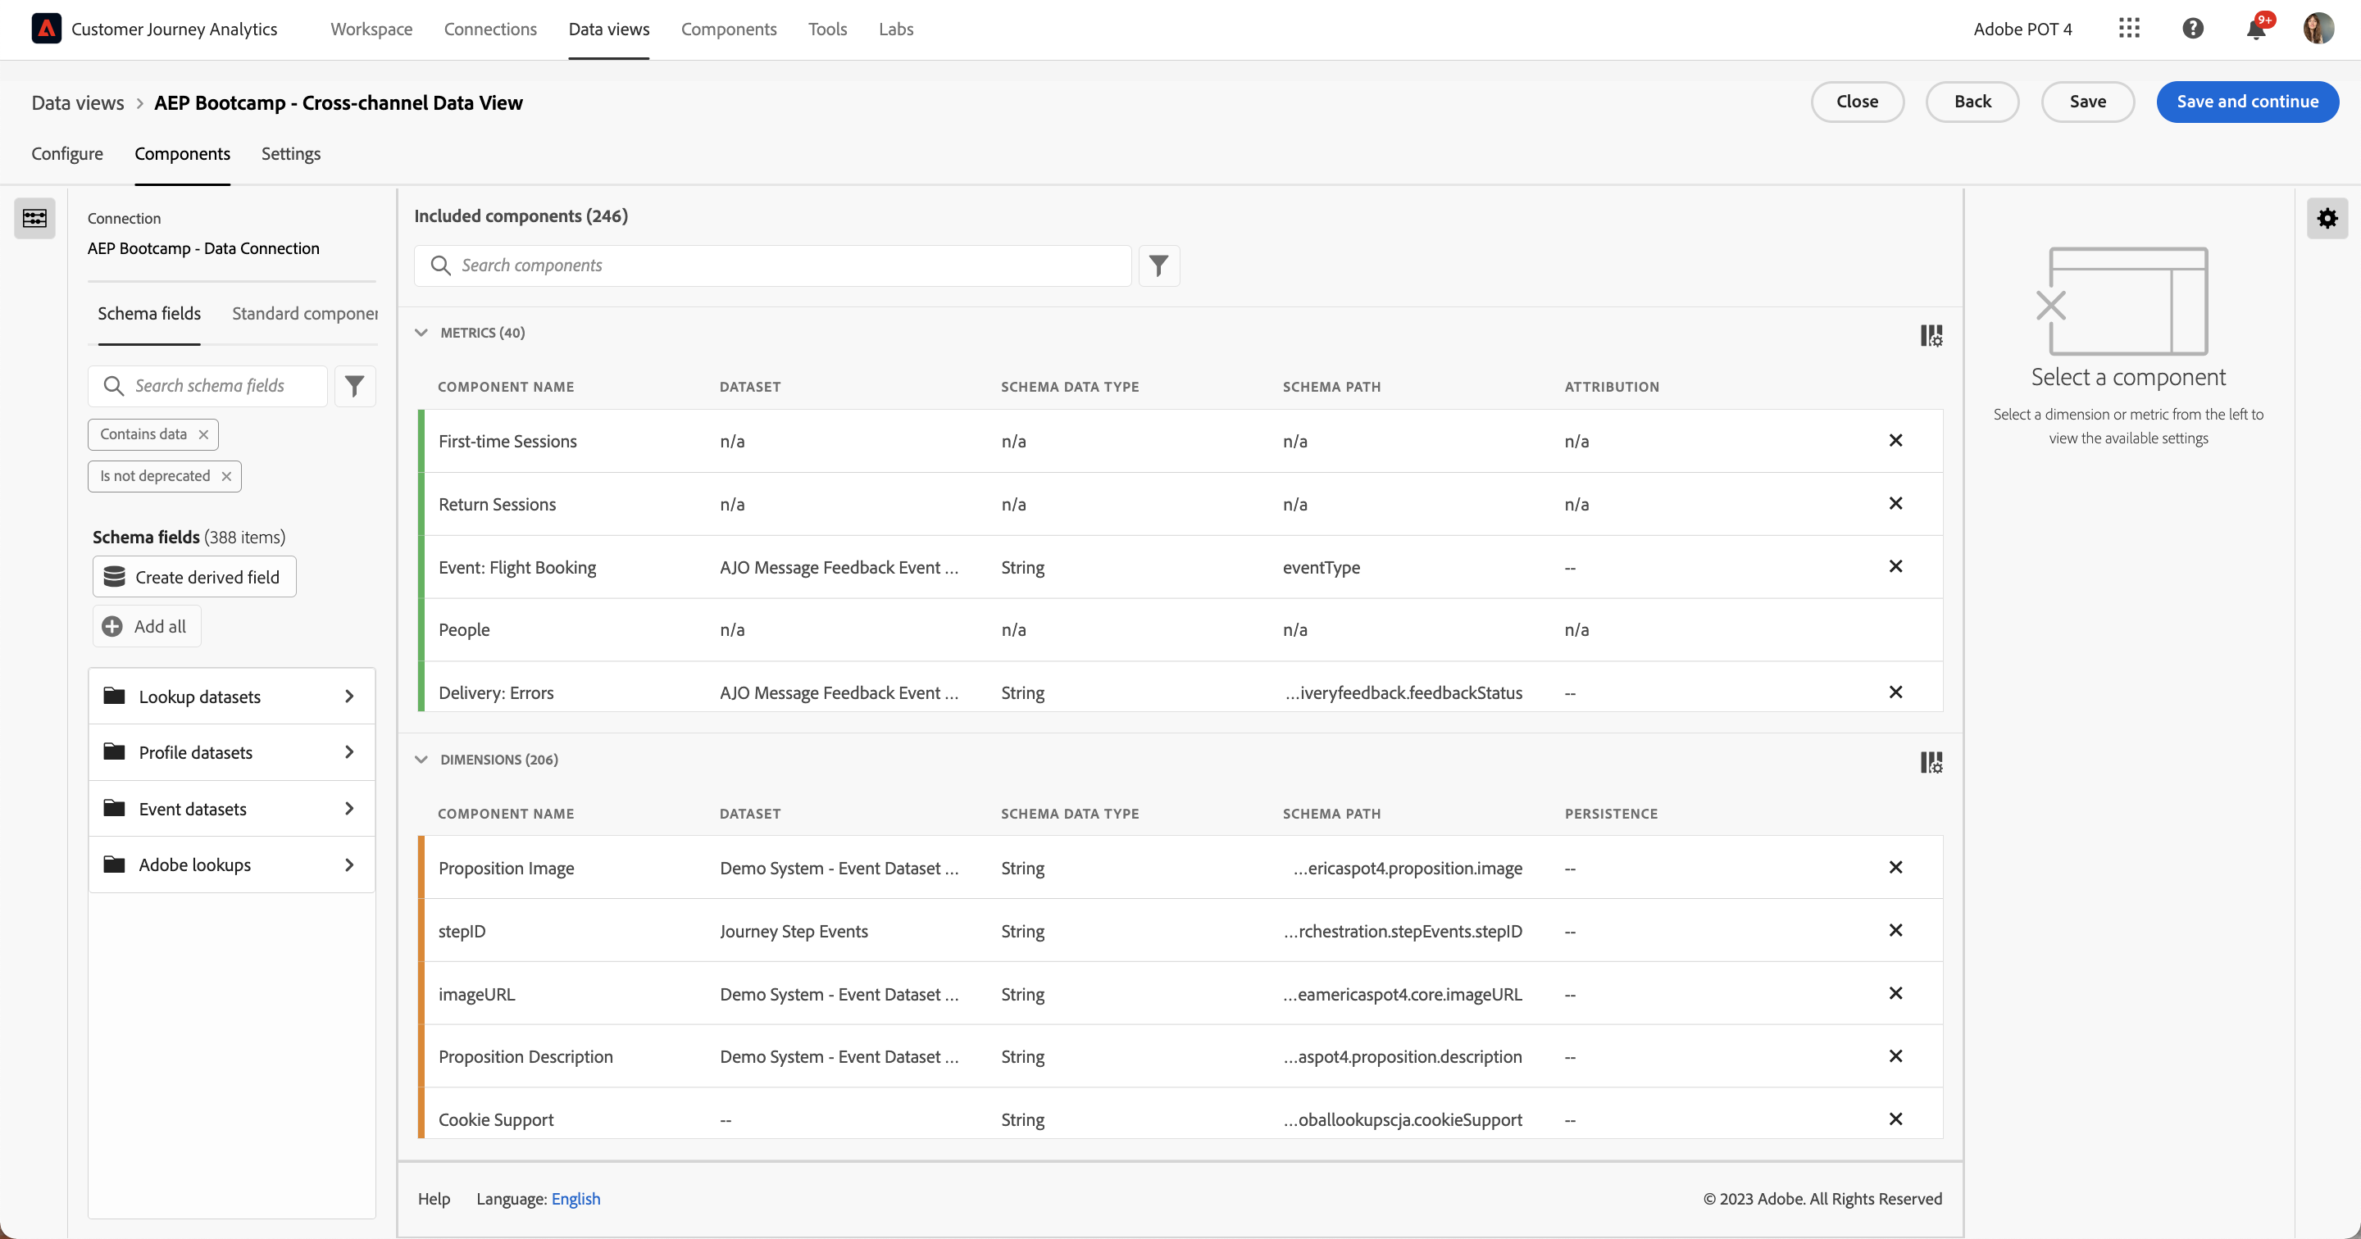Open the app switcher grid icon
The width and height of the screenshot is (2361, 1239).
[2128, 29]
